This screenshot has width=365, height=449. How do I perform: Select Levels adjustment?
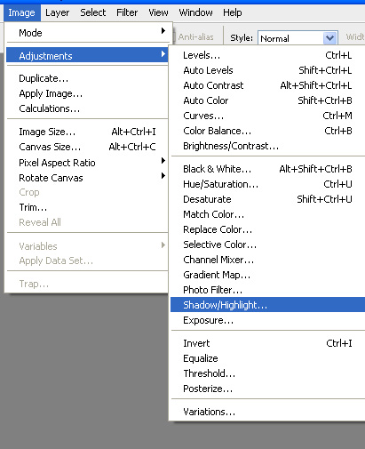point(267,55)
